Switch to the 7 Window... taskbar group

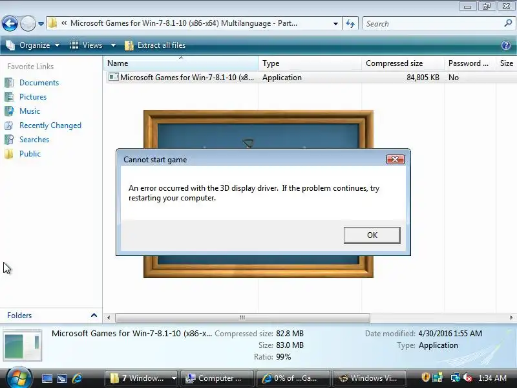pos(137,378)
